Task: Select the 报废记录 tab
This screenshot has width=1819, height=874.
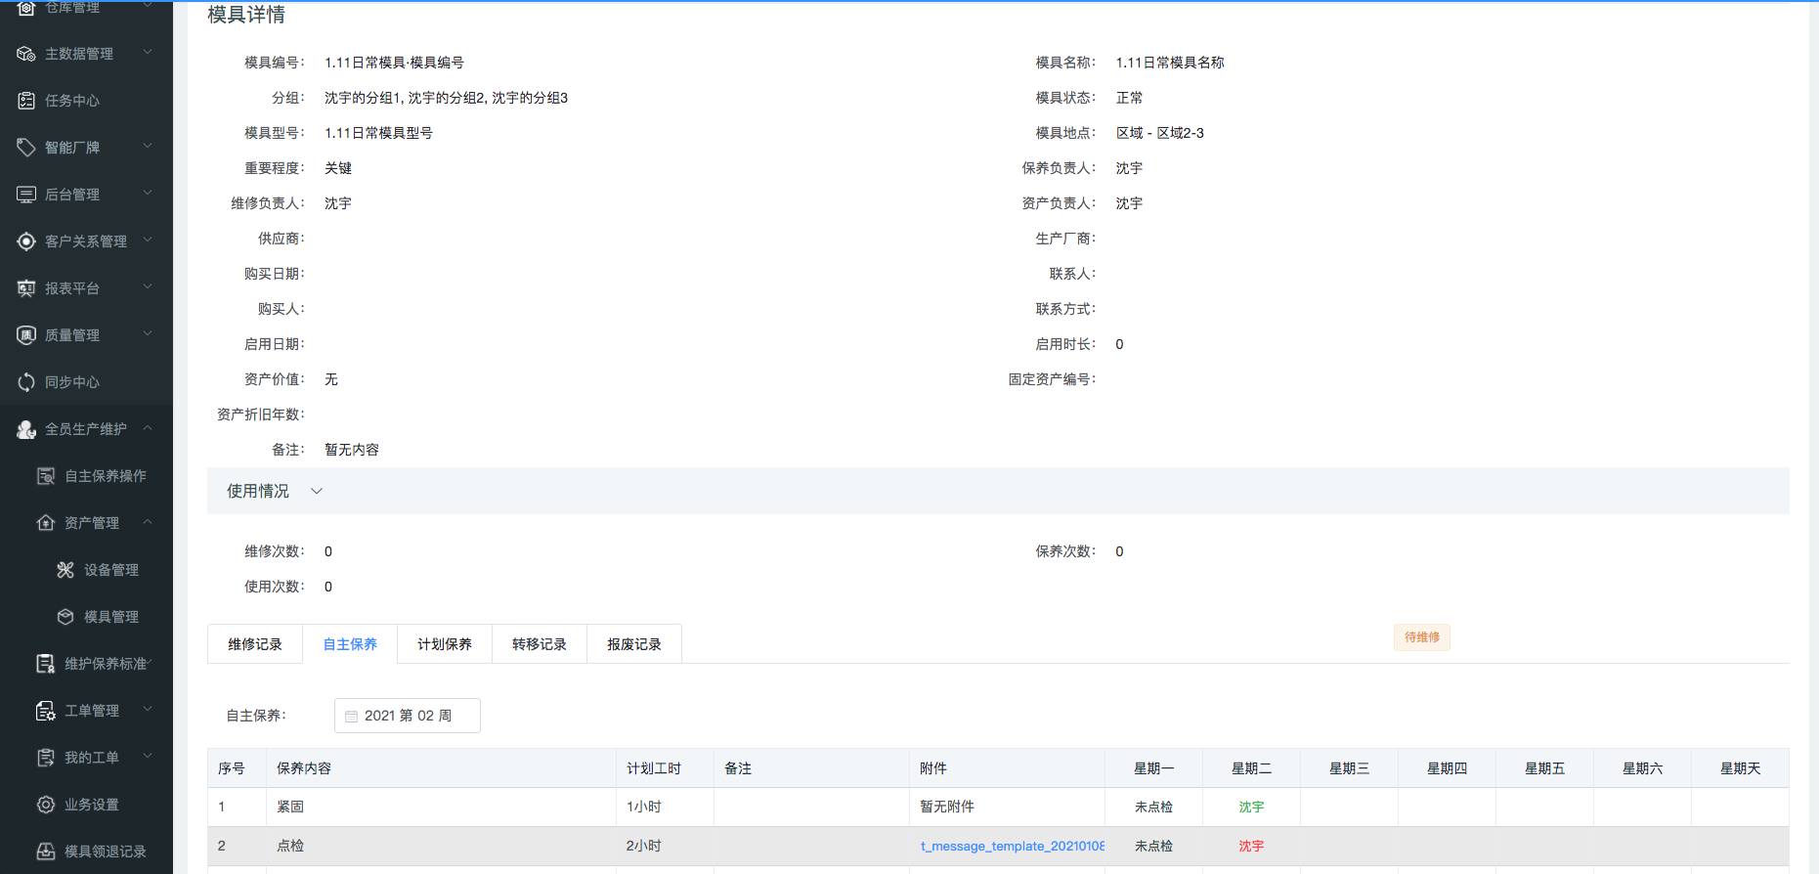Action: (634, 644)
